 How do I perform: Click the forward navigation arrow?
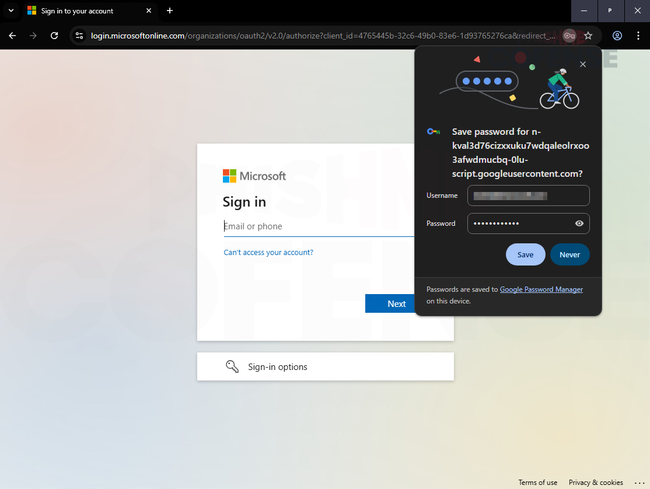[x=33, y=36]
